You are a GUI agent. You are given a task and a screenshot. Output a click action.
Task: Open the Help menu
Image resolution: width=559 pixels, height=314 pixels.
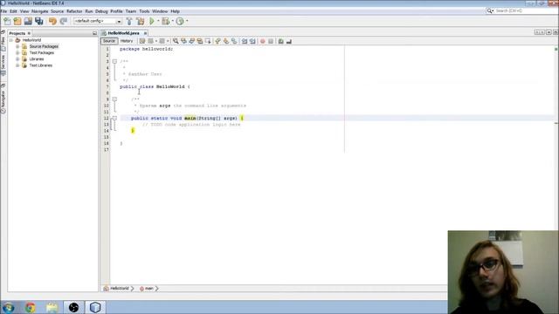click(x=175, y=11)
